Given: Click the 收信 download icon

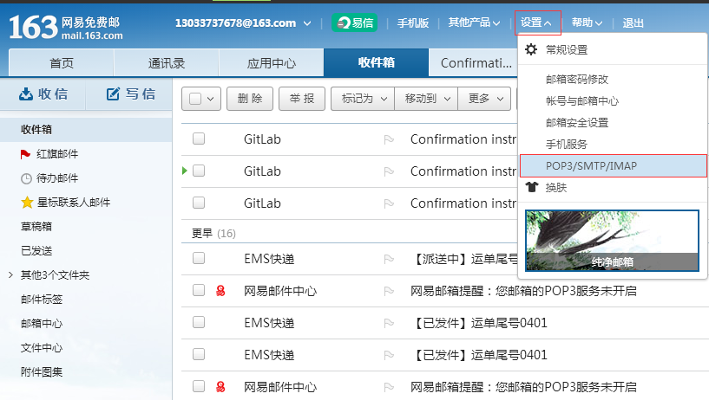Looking at the screenshot, I should click(26, 94).
